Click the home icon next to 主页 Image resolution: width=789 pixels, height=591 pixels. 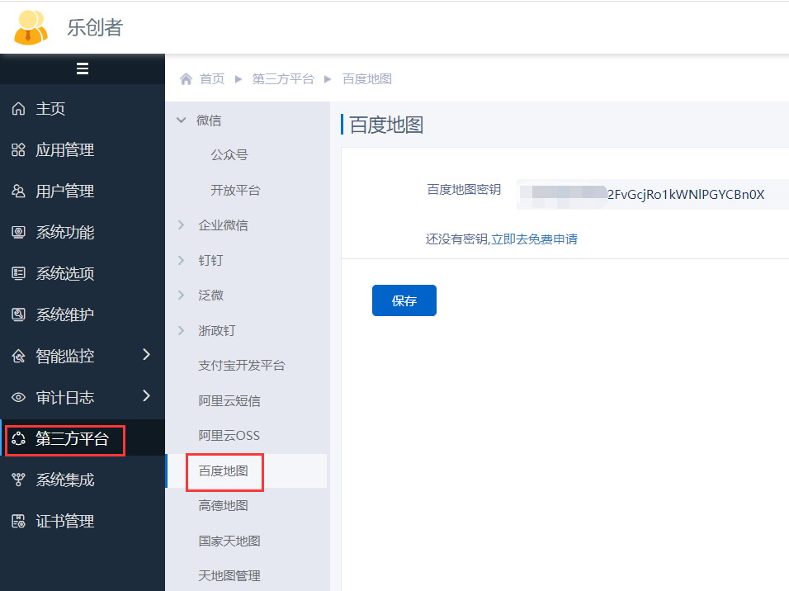point(18,109)
